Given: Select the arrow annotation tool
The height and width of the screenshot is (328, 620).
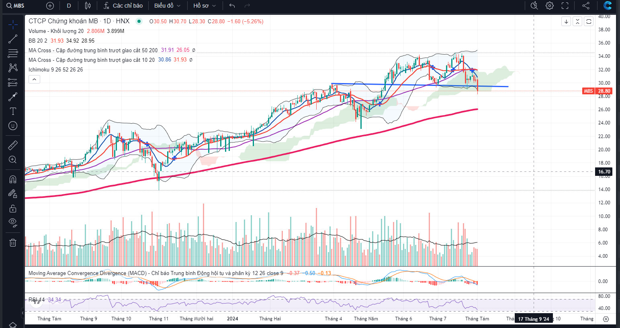Looking at the screenshot, I should (x=13, y=97).
